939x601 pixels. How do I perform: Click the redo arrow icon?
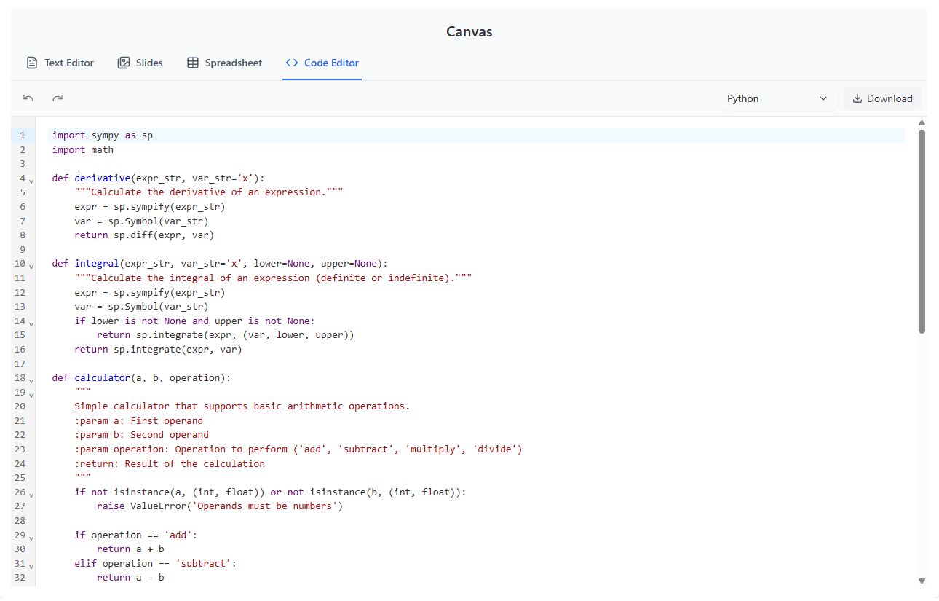tap(57, 98)
